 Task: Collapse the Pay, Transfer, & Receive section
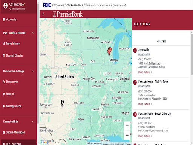[x=32, y=33]
